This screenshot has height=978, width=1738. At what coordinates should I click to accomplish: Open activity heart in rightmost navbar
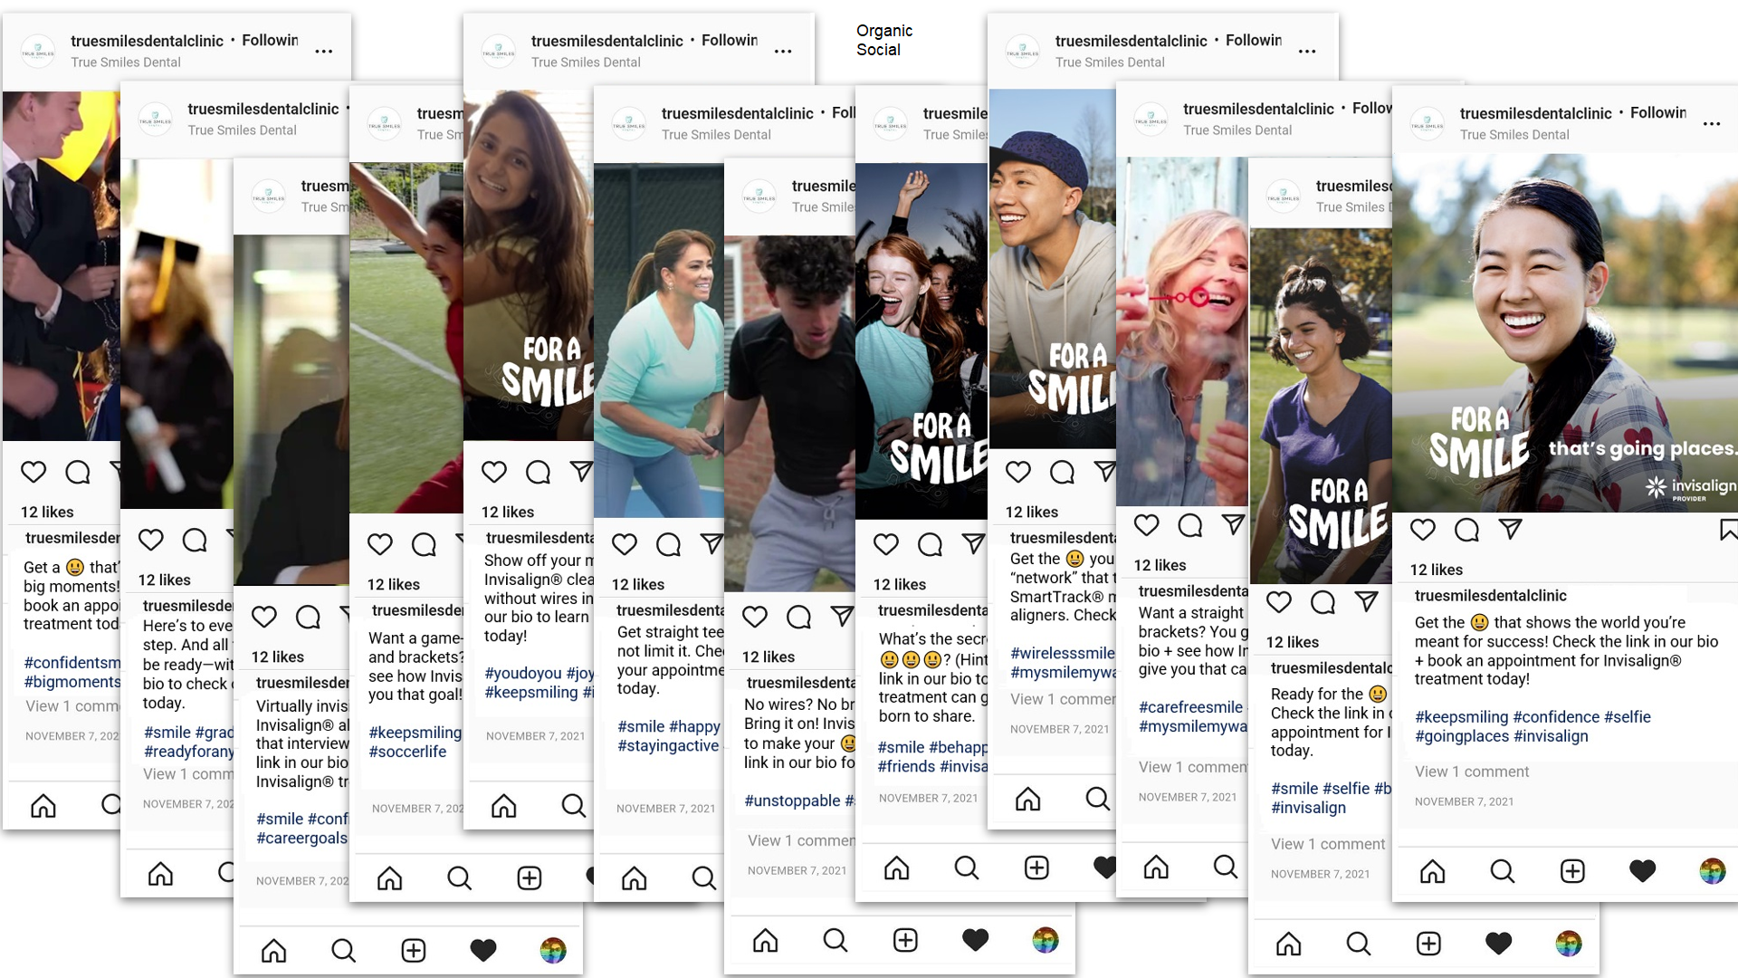point(1642,872)
